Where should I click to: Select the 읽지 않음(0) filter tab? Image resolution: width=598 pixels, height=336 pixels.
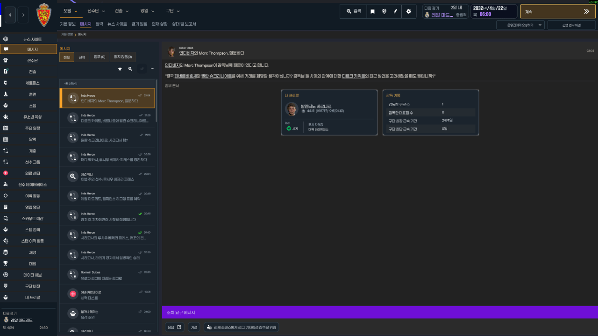pos(123,57)
